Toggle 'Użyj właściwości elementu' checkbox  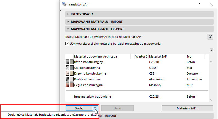pyautogui.click(x=67, y=44)
